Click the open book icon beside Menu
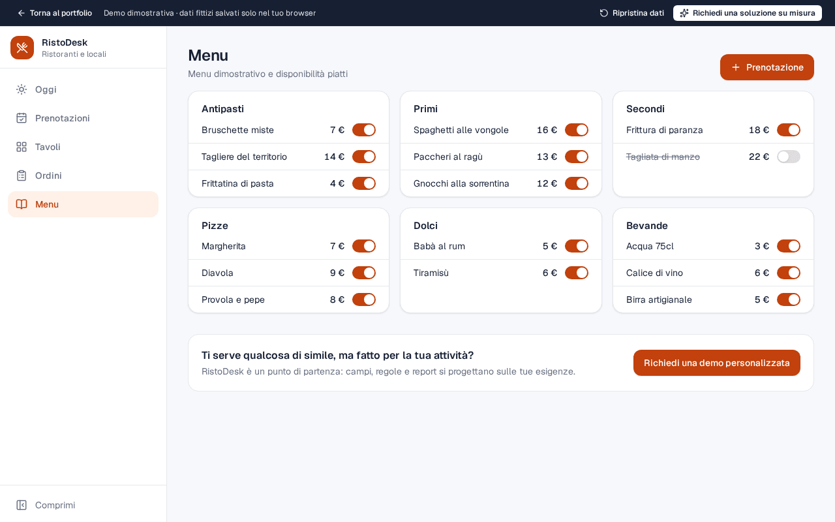Image resolution: width=835 pixels, height=522 pixels. click(22, 204)
